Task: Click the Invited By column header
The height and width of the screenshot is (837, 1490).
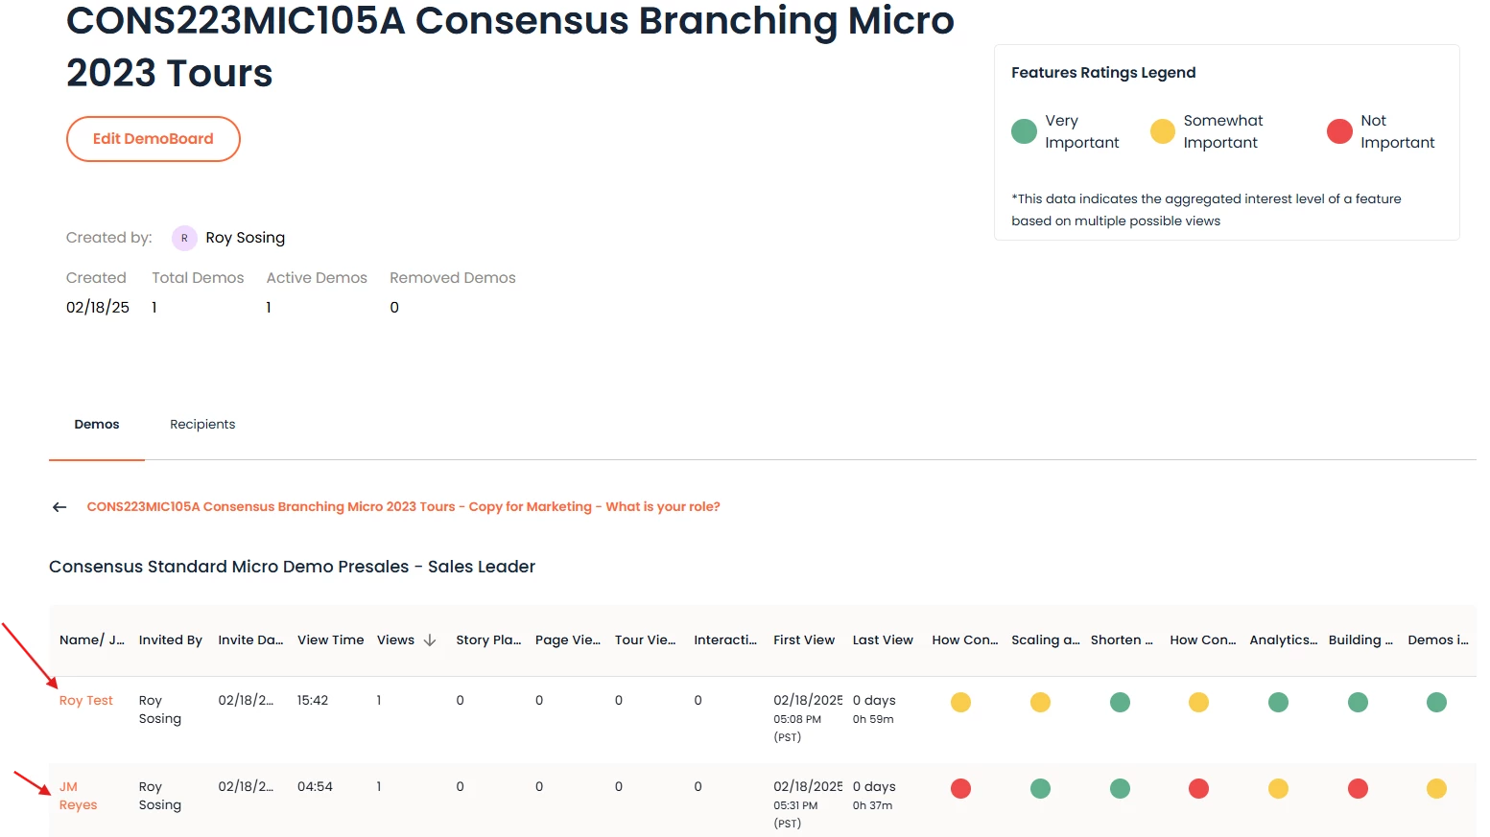Action: tap(170, 640)
